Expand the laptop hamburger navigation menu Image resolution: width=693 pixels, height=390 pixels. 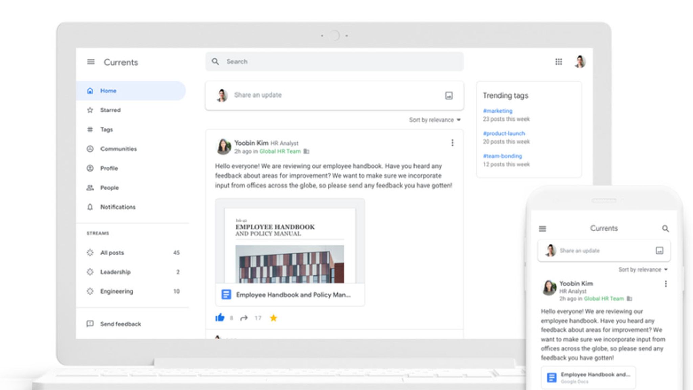91,62
